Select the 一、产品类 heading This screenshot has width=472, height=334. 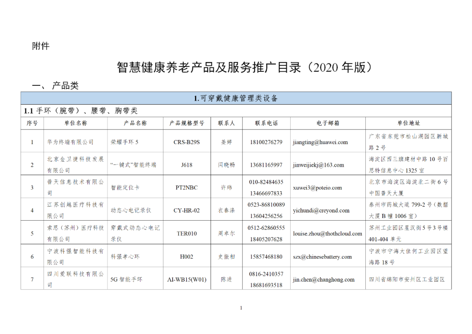coord(55,86)
